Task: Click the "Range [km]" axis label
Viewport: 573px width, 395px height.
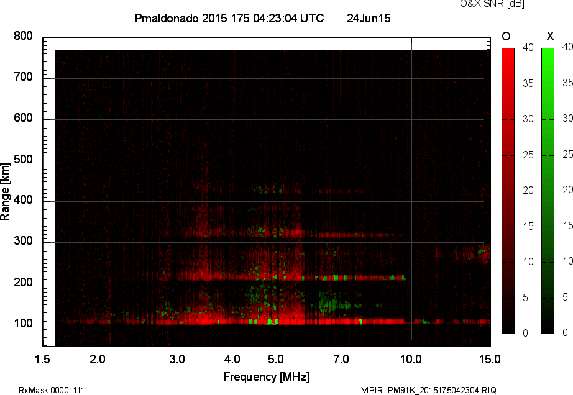Action: [x=5, y=192]
